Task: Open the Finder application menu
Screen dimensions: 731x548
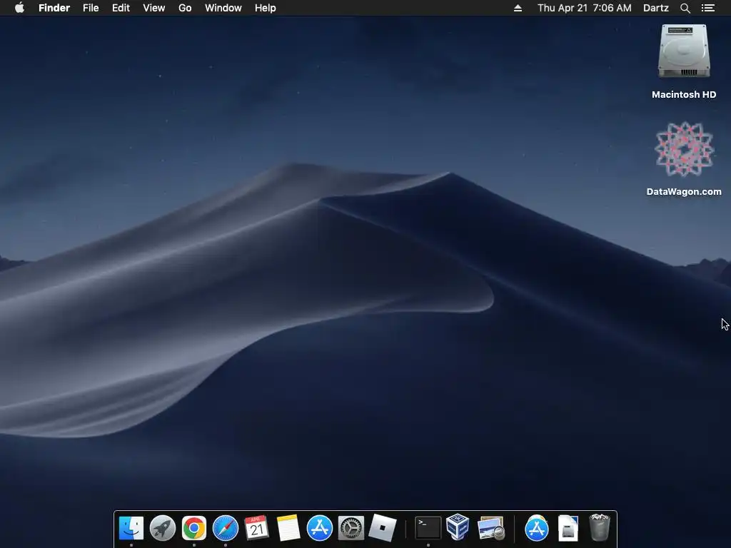Action: (54, 8)
